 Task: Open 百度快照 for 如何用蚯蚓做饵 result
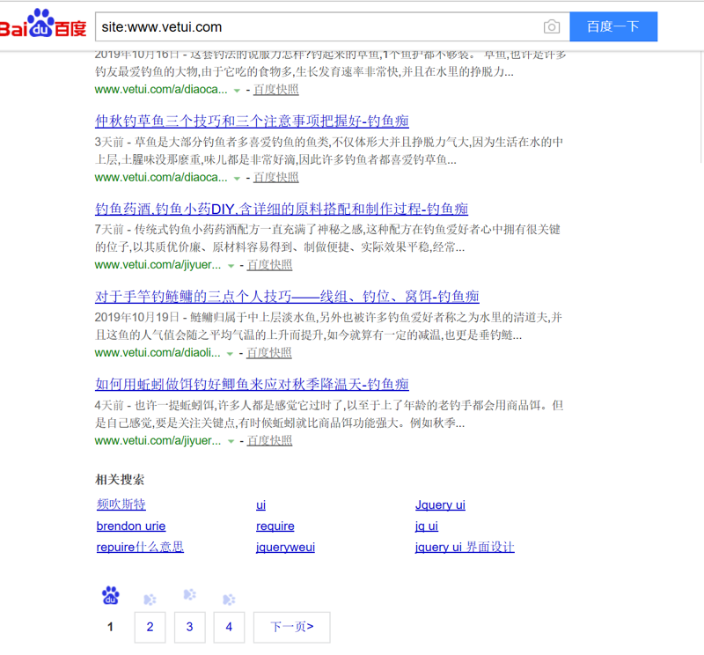(270, 441)
